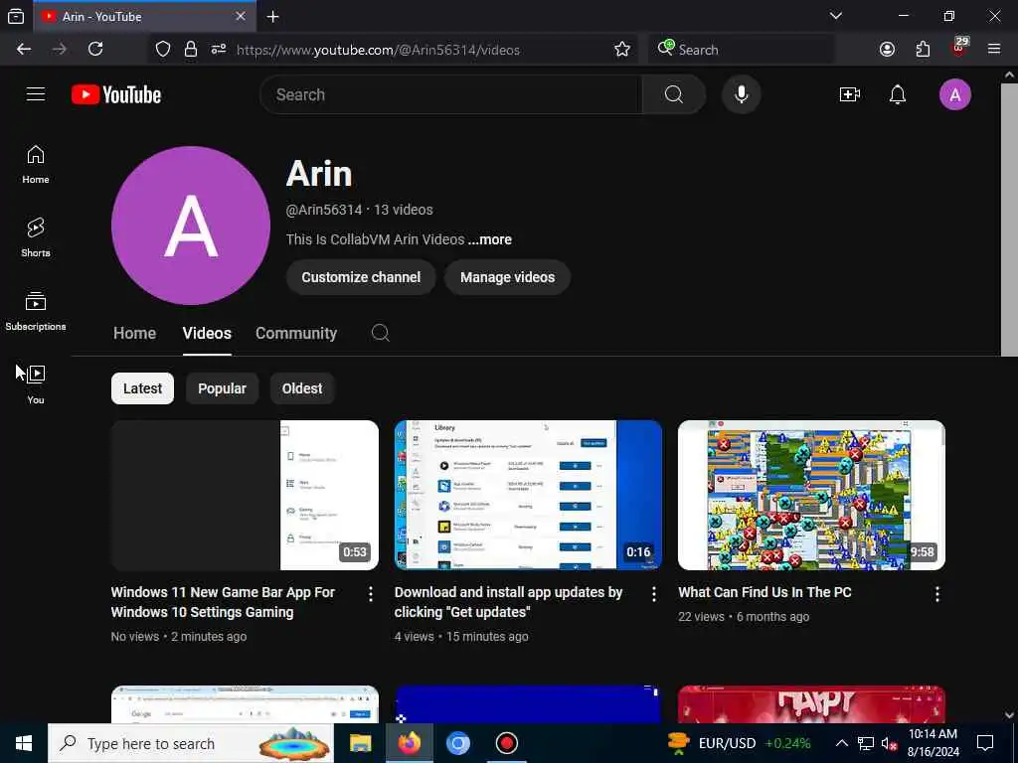The image size is (1018, 763).
Task: Open Firefox account icon in toolbar
Action: [887, 50]
